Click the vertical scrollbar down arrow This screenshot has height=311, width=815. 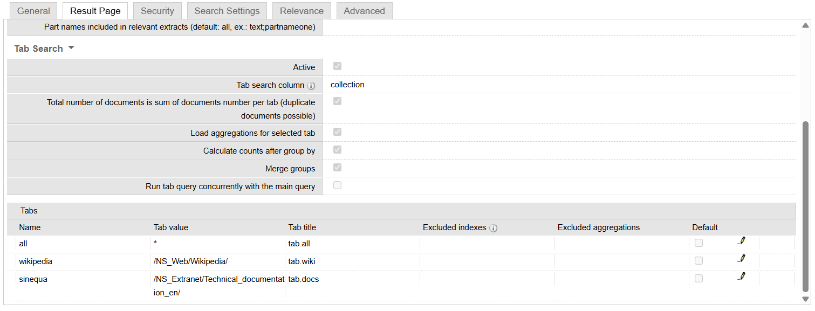click(x=806, y=299)
